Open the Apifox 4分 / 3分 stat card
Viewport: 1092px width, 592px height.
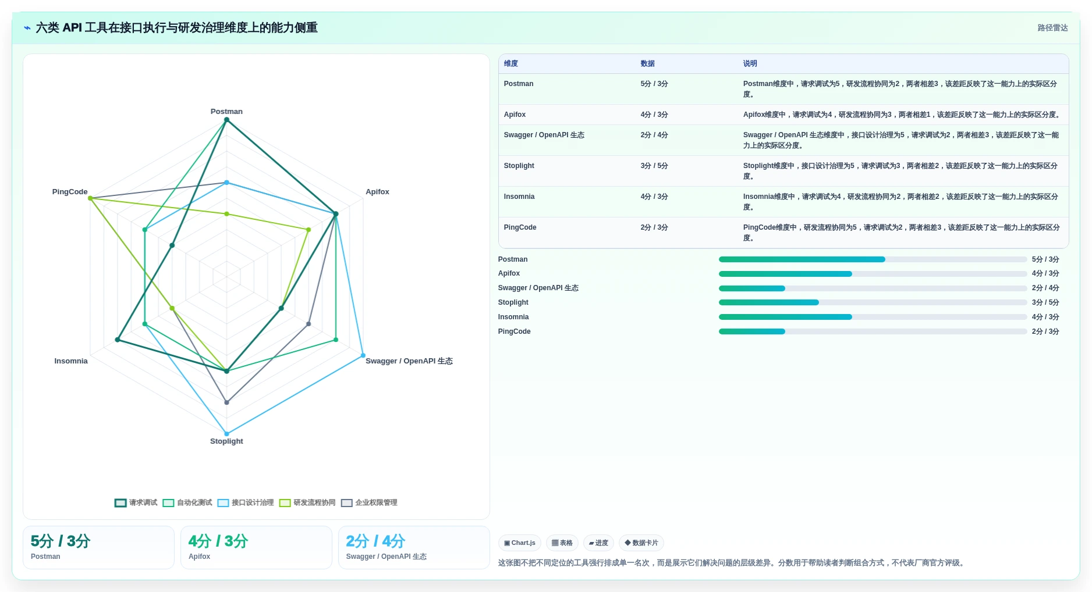tap(256, 547)
